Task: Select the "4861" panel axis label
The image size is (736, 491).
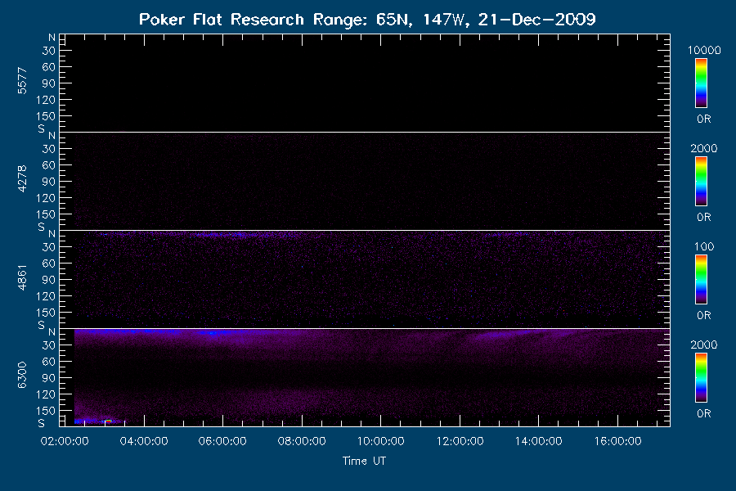Action: (22, 277)
